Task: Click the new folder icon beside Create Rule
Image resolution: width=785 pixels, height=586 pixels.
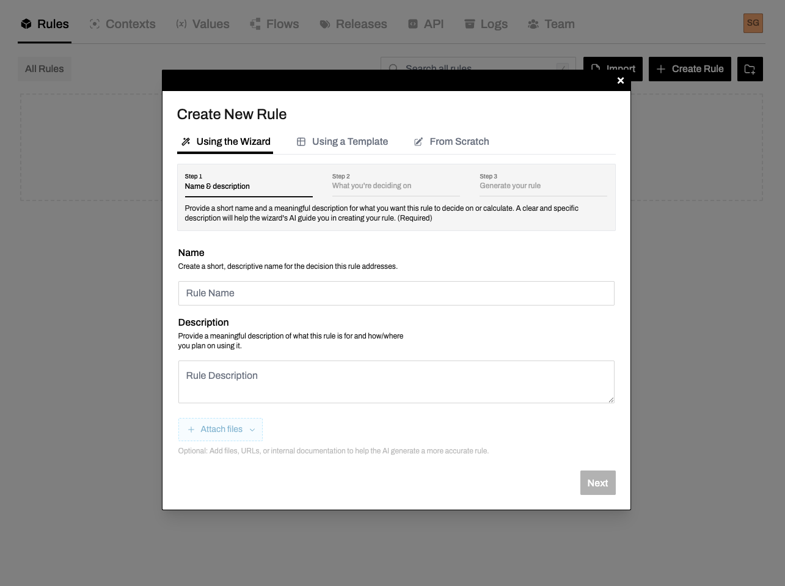Action: click(750, 68)
